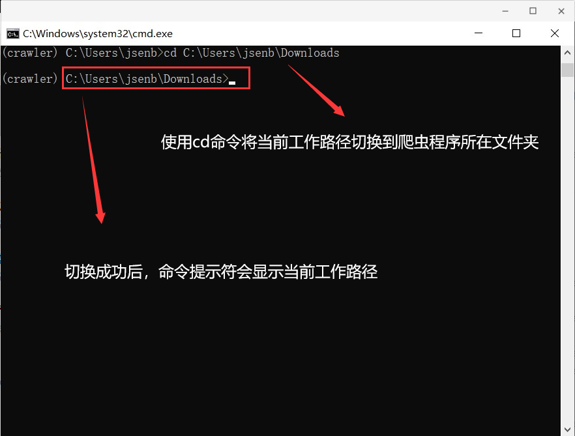Click the C:\Windows\system32\cmd.exe title text
This screenshot has height=436, width=575.
(98, 33)
